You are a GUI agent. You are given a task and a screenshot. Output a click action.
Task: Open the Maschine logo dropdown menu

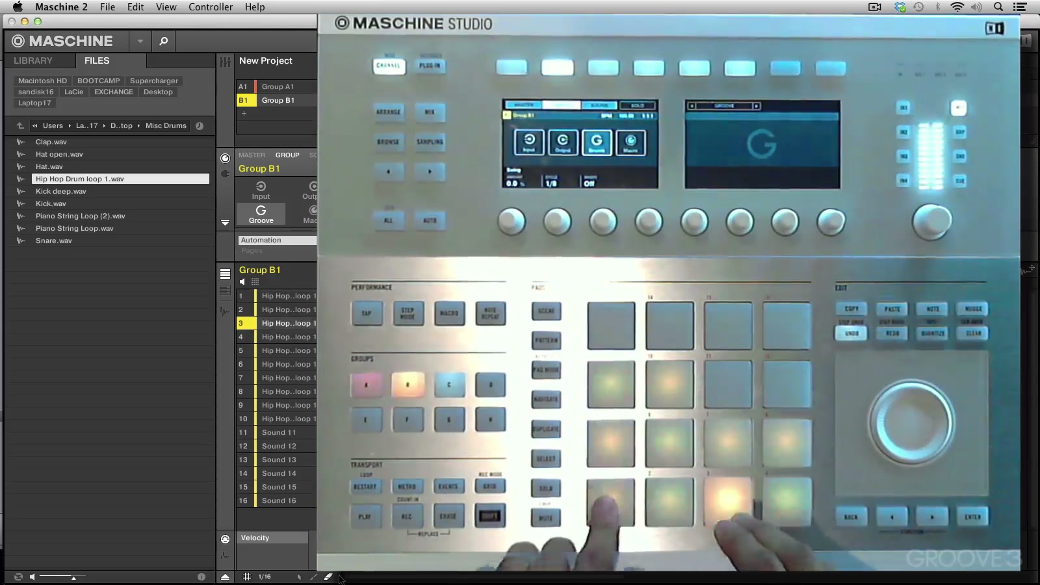140,41
